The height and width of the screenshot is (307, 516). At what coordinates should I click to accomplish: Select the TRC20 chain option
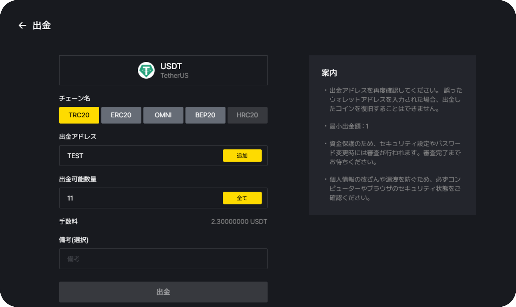[x=79, y=115]
